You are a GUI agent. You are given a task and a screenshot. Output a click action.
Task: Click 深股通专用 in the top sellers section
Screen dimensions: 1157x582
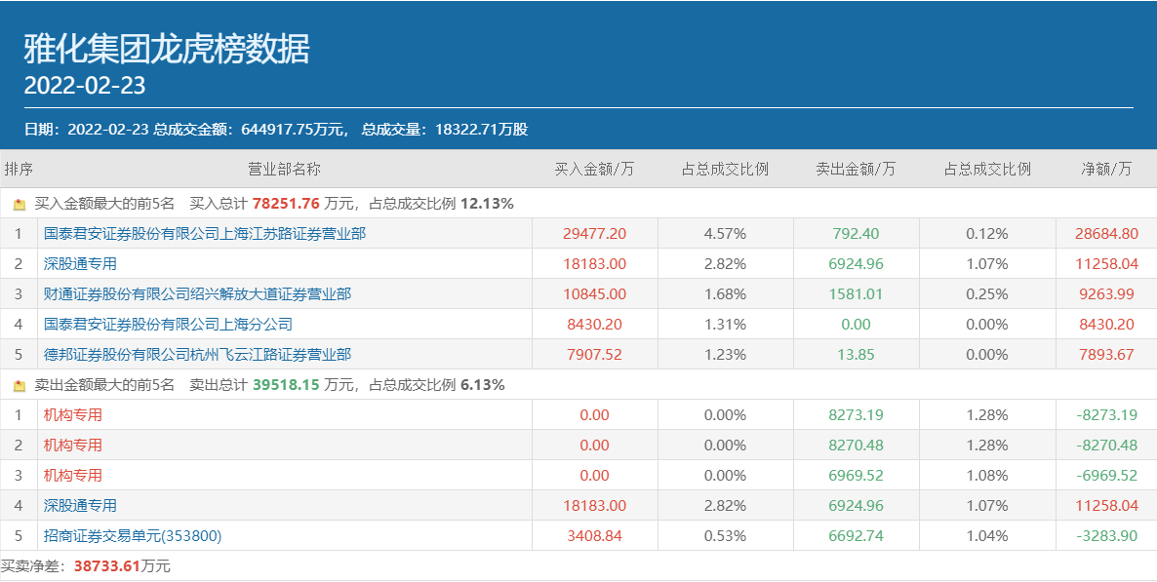click(80, 506)
